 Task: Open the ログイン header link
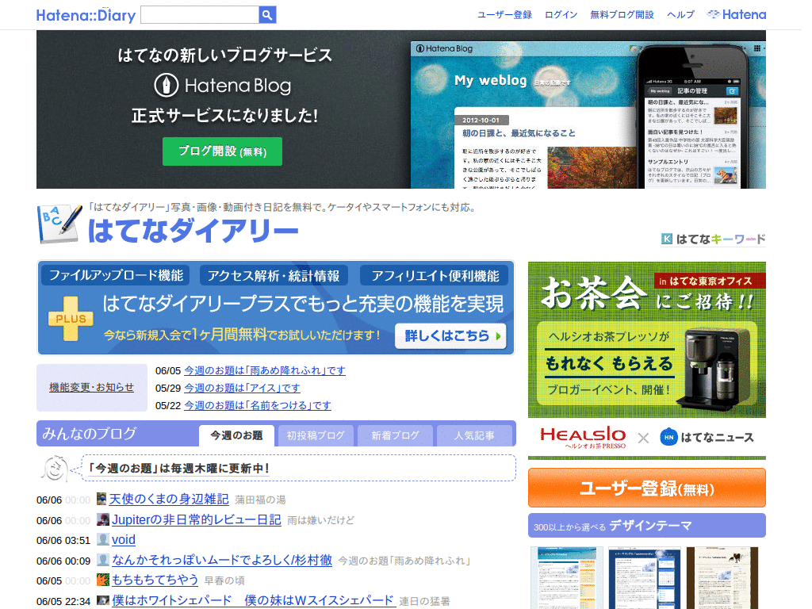click(561, 14)
